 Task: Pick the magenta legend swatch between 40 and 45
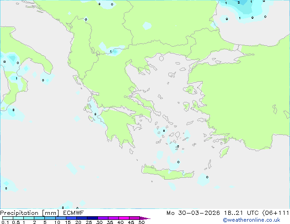(x=124, y=218)
